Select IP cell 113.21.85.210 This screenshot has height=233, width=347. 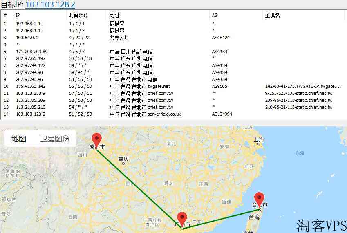(x=31, y=107)
